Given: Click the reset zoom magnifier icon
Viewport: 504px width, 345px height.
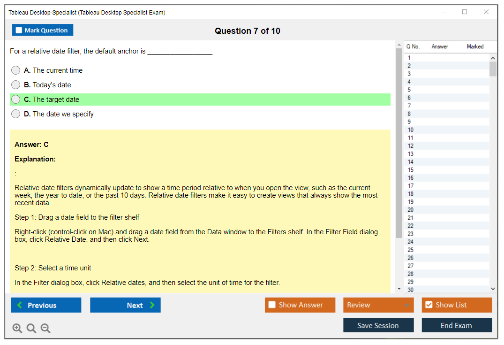Looking at the screenshot, I should tap(31, 329).
